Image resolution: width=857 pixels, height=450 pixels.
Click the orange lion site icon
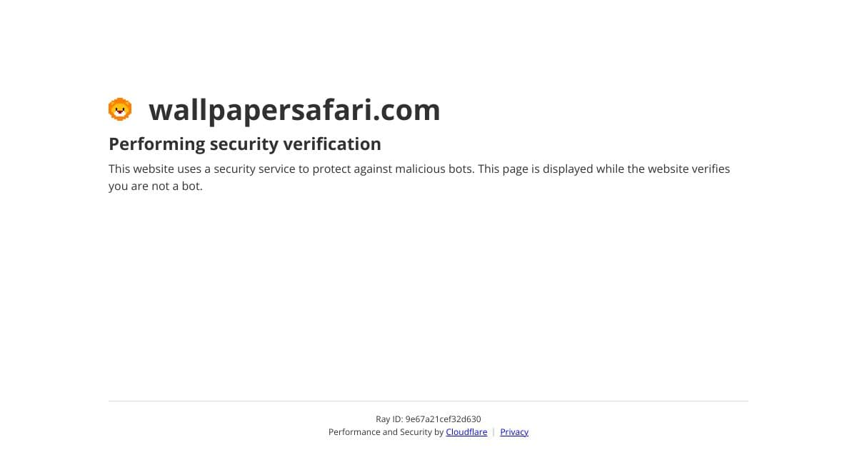click(x=120, y=109)
